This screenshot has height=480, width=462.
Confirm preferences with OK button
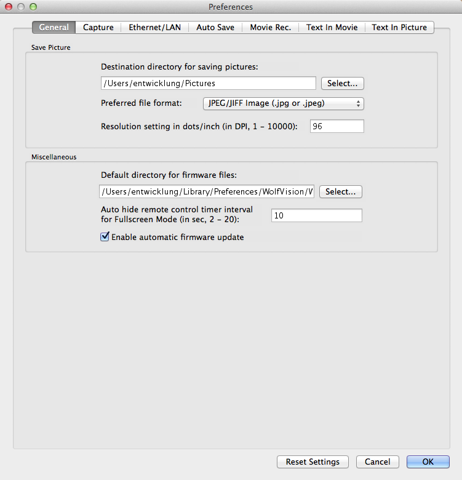[428, 462]
